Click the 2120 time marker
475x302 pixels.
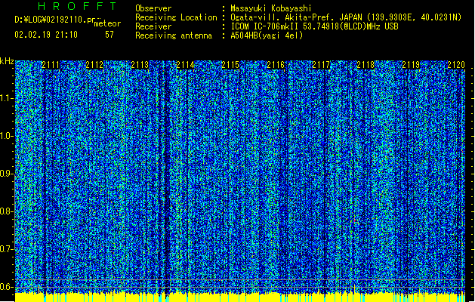tap(456, 65)
